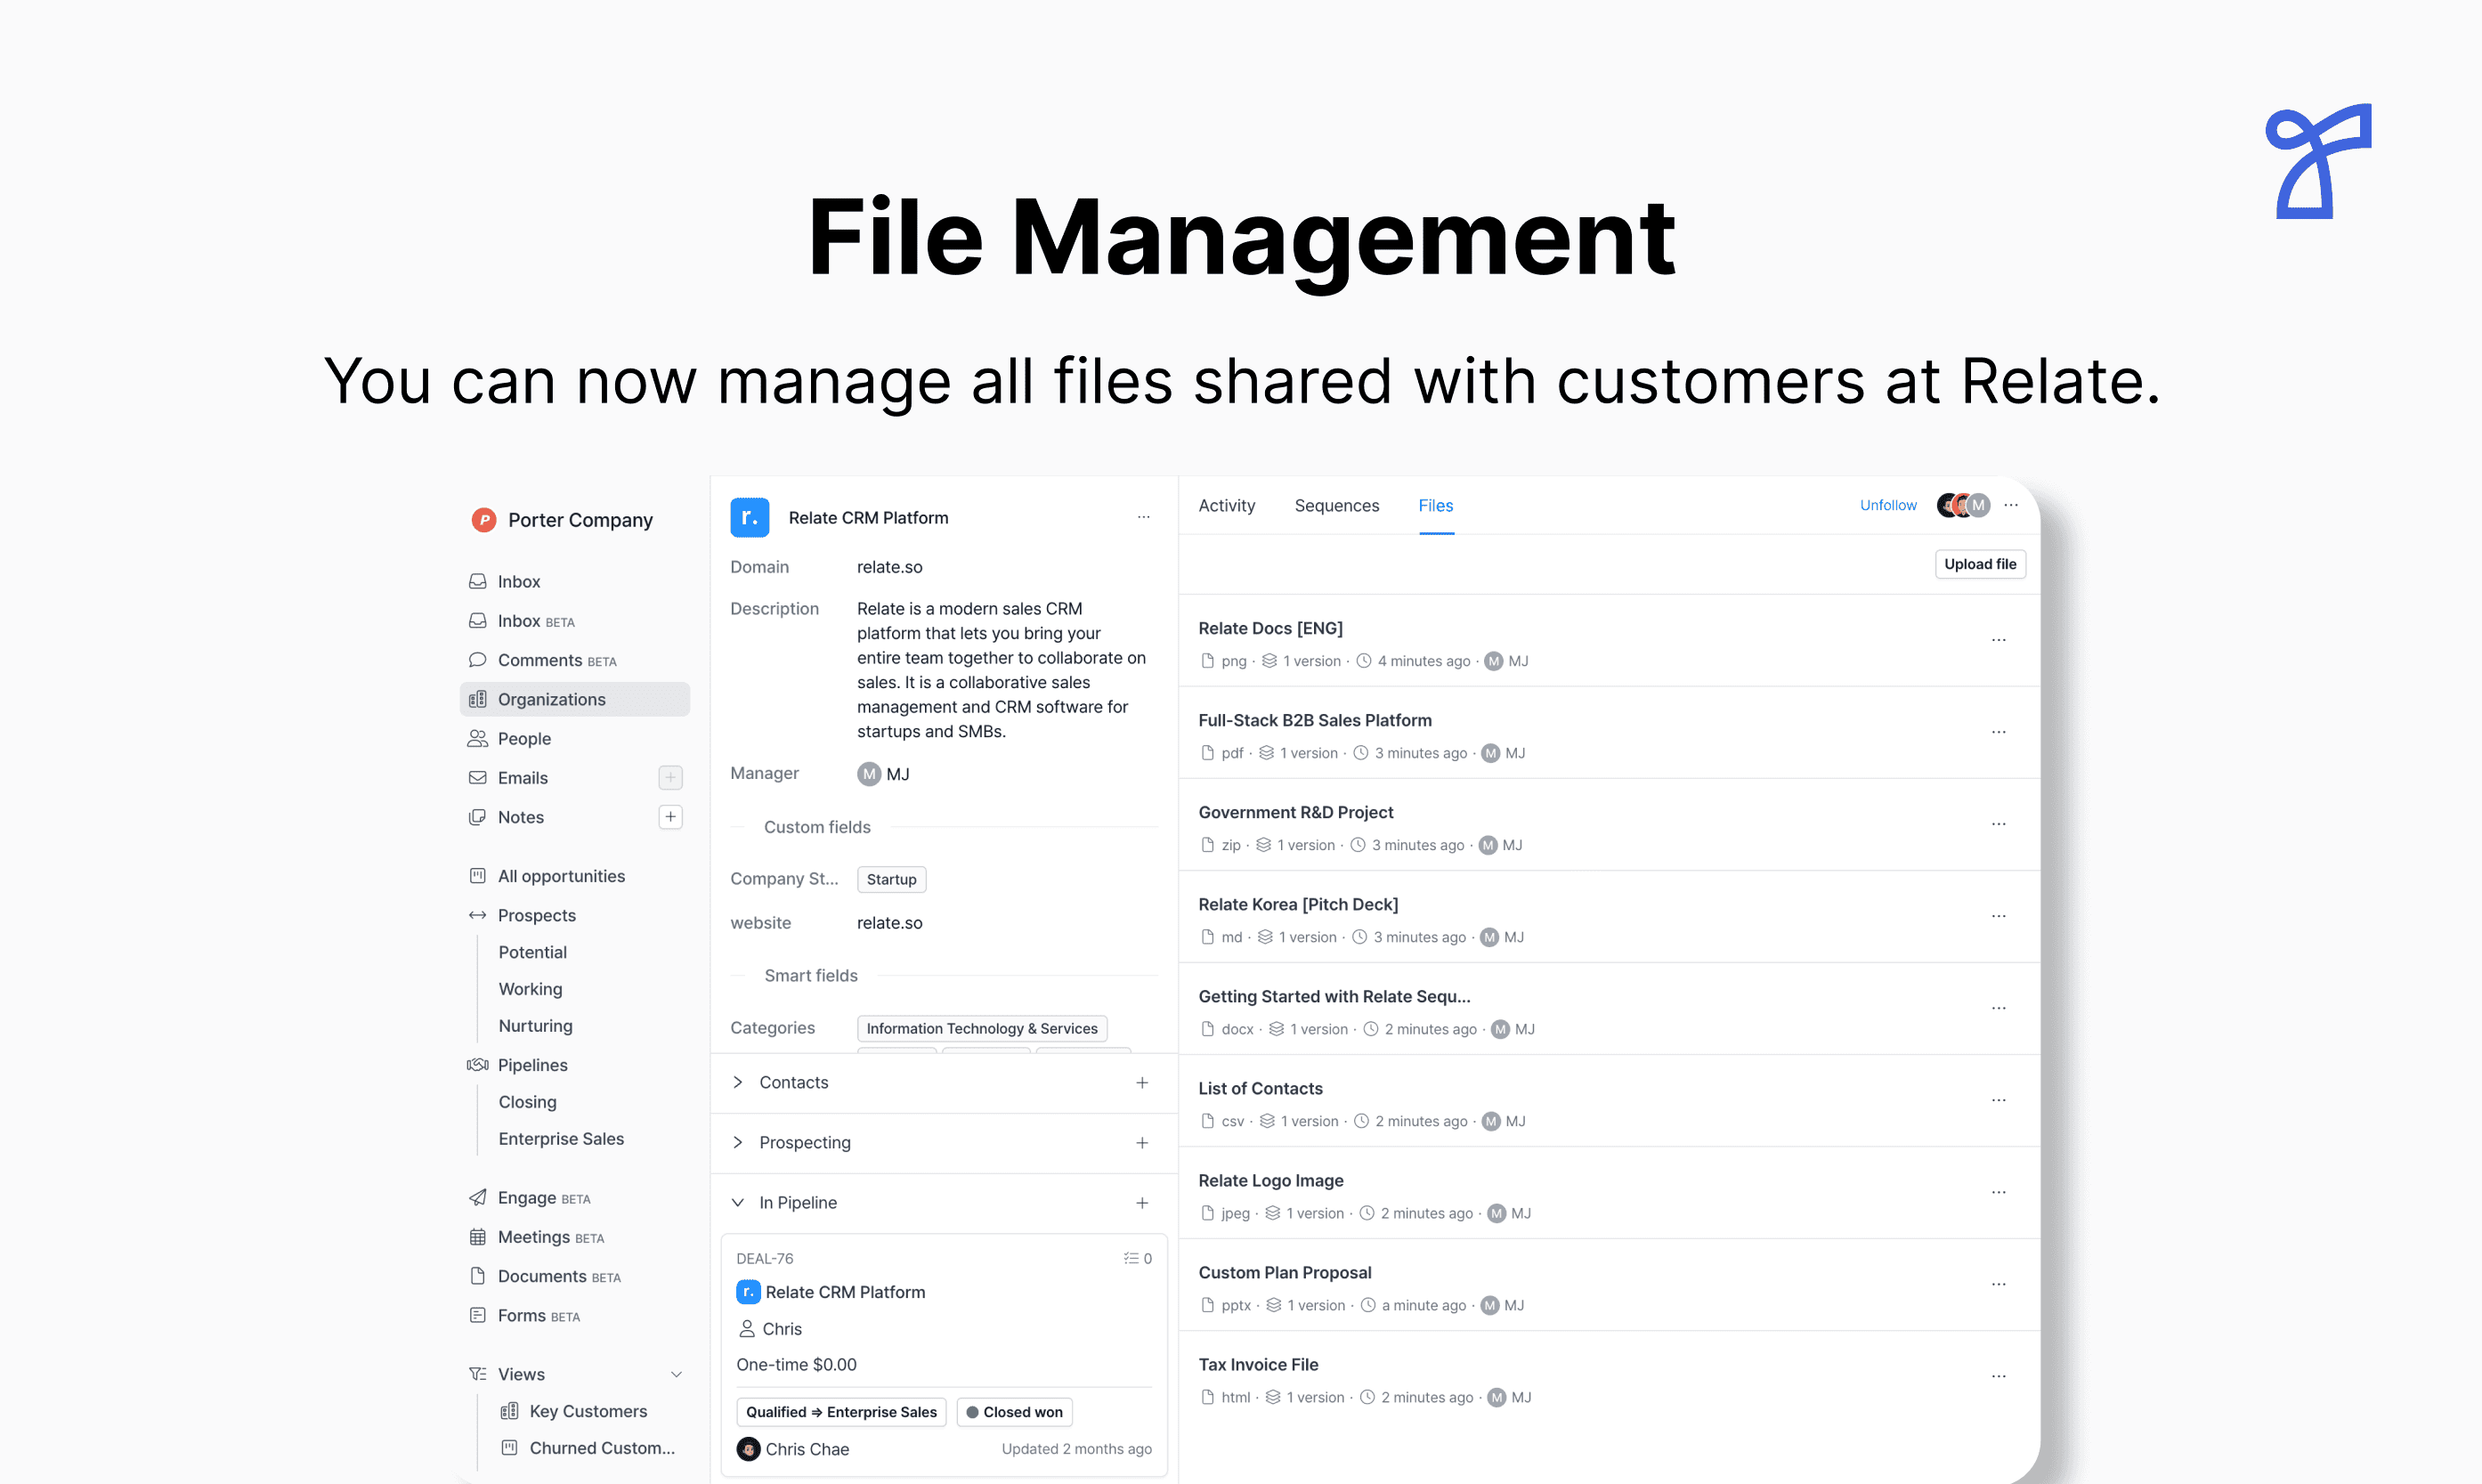Click the plus icon next to Emails

click(670, 777)
